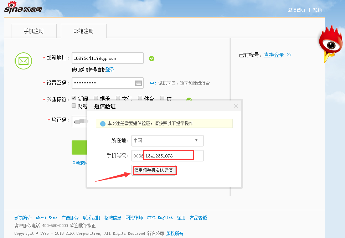Select the 邮箱注册 tab
This screenshot has width=345, height=238.
pos(84,31)
